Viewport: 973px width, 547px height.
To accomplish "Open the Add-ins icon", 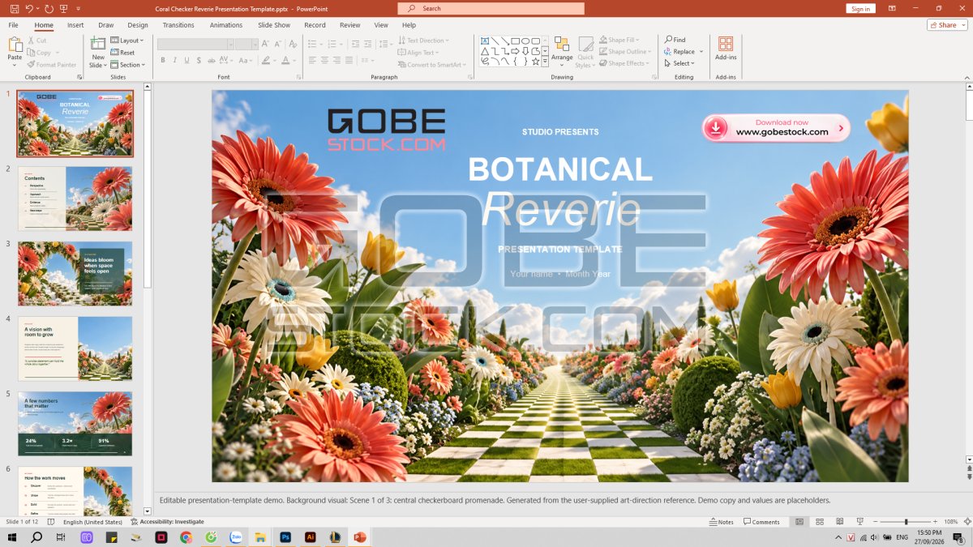I will (726, 44).
